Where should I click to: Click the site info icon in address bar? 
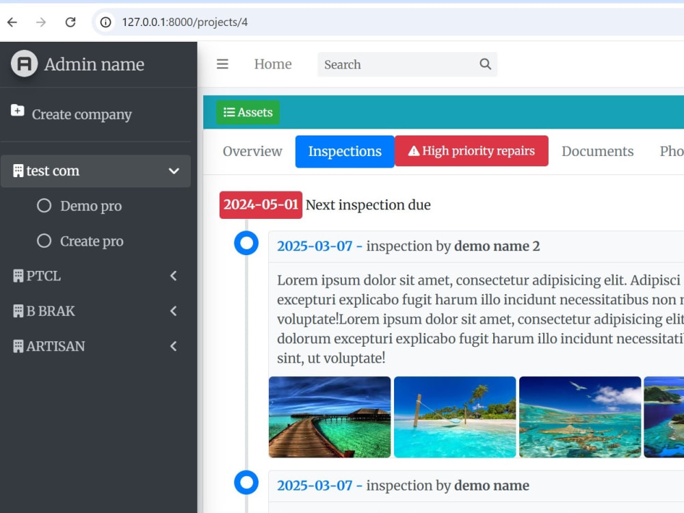105,23
